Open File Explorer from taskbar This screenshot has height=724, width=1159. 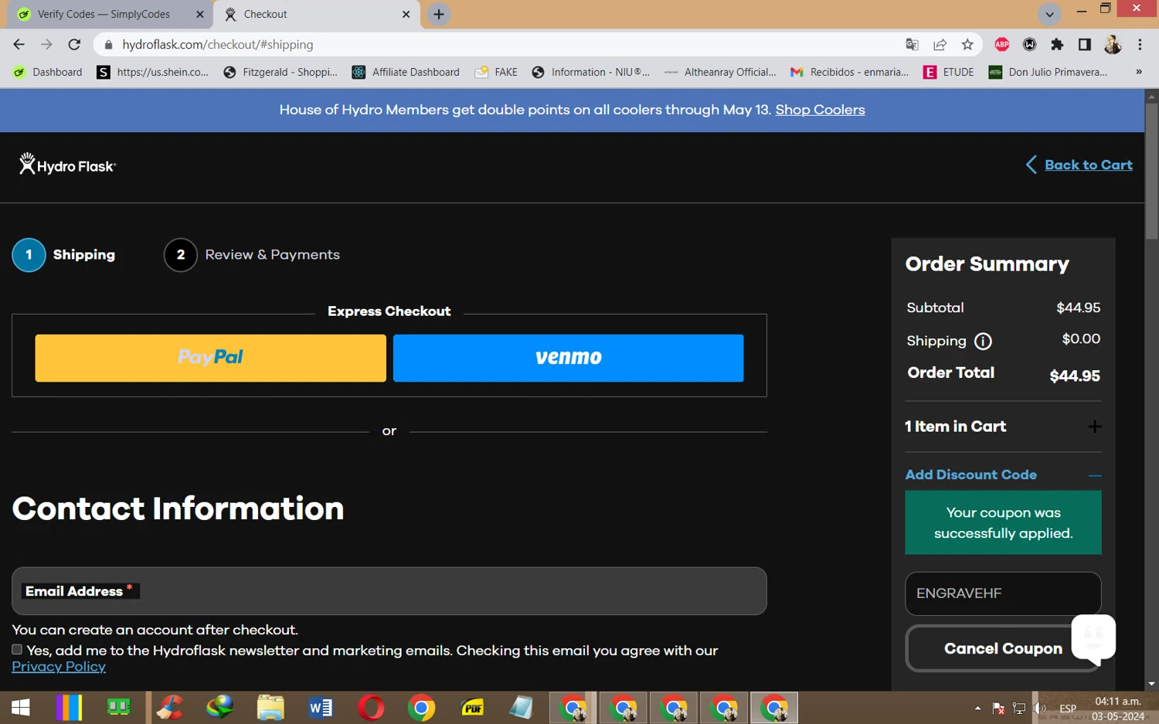tap(270, 708)
